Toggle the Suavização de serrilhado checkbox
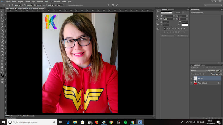 coord(66,5)
